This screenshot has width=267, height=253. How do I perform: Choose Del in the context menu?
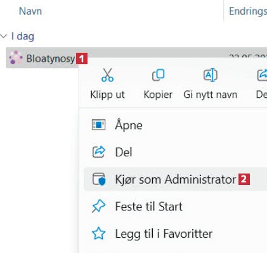[x=176, y=152]
